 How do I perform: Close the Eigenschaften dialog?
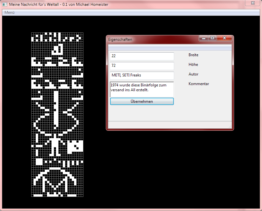[x=224, y=38]
